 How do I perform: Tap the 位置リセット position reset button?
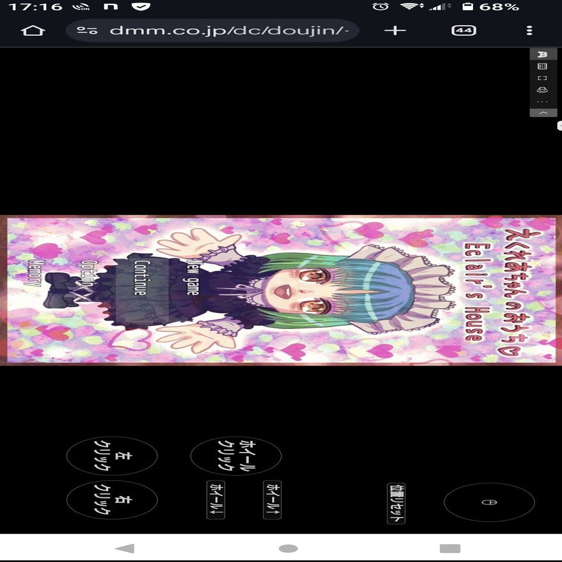click(x=396, y=503)
